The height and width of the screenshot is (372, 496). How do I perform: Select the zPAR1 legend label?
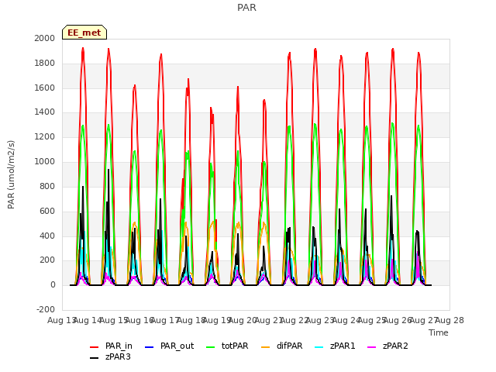(x=343, y=346)
